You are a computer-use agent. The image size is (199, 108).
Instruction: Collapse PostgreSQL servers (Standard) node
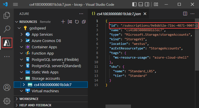pyautogui.click(x=21, y=66)
